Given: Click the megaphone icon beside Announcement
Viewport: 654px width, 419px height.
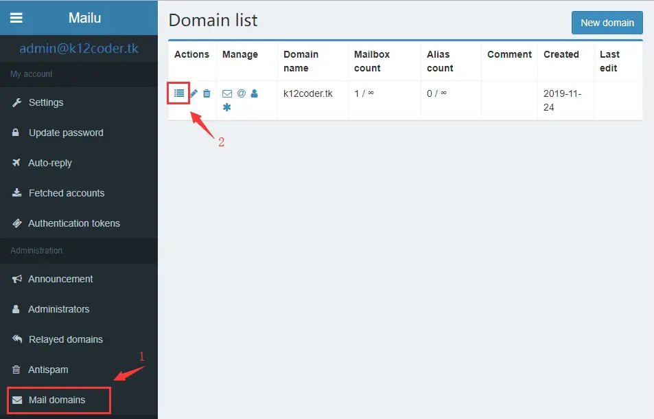Looking at the screenshot, I should click(x=16, y=278).
